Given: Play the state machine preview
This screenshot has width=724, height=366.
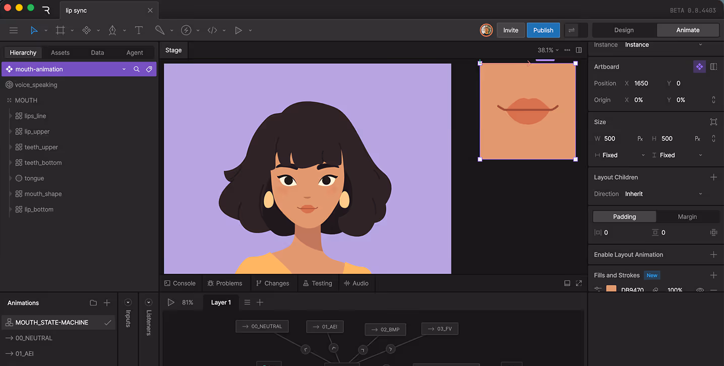Looking at the screenshot, I should click(x=171, y=302).
